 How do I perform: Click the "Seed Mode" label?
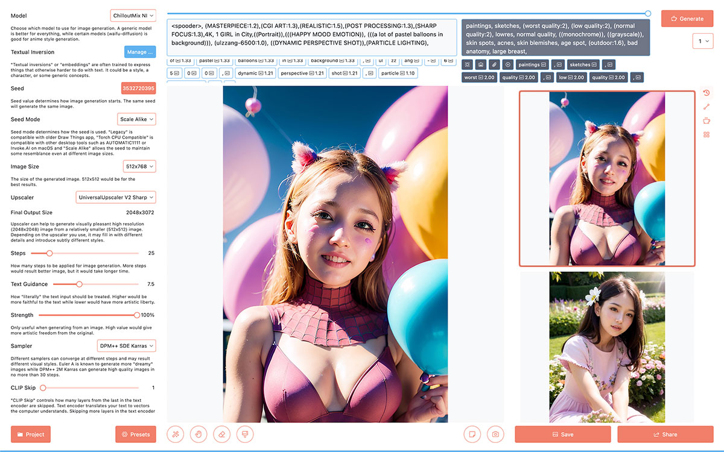coord(25,119)
